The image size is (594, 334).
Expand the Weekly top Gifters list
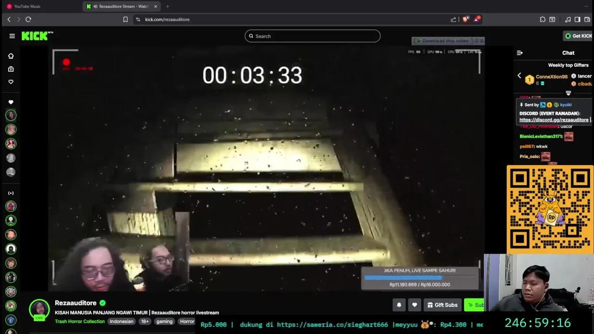tap(568, 93)
